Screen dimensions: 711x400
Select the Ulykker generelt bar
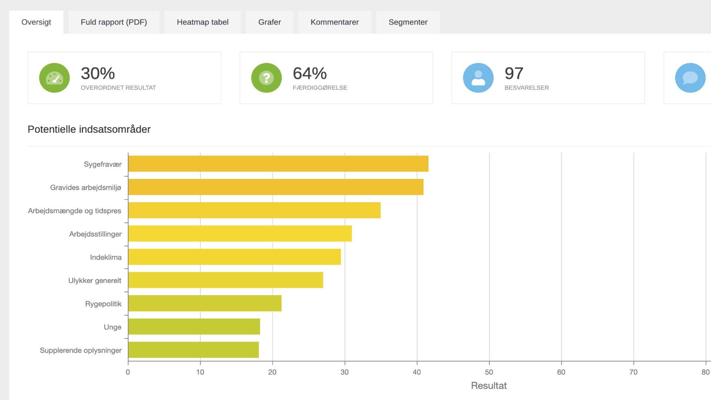(x=226, y=280)
